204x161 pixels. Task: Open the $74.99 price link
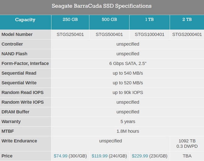tap(61, 156)
